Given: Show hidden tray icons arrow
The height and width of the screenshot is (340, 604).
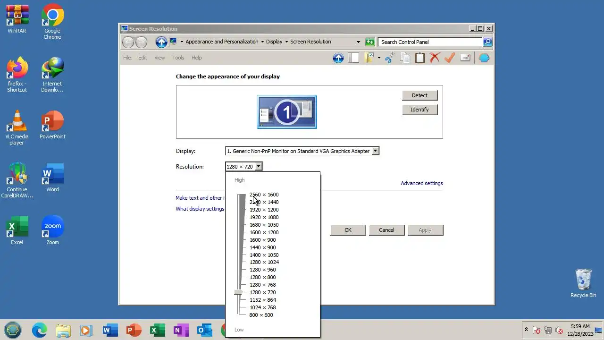Looking at the screenshot, I should 526,330.
